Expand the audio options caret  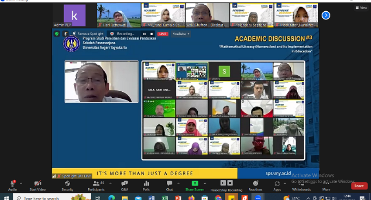click(x=21, y=183)
